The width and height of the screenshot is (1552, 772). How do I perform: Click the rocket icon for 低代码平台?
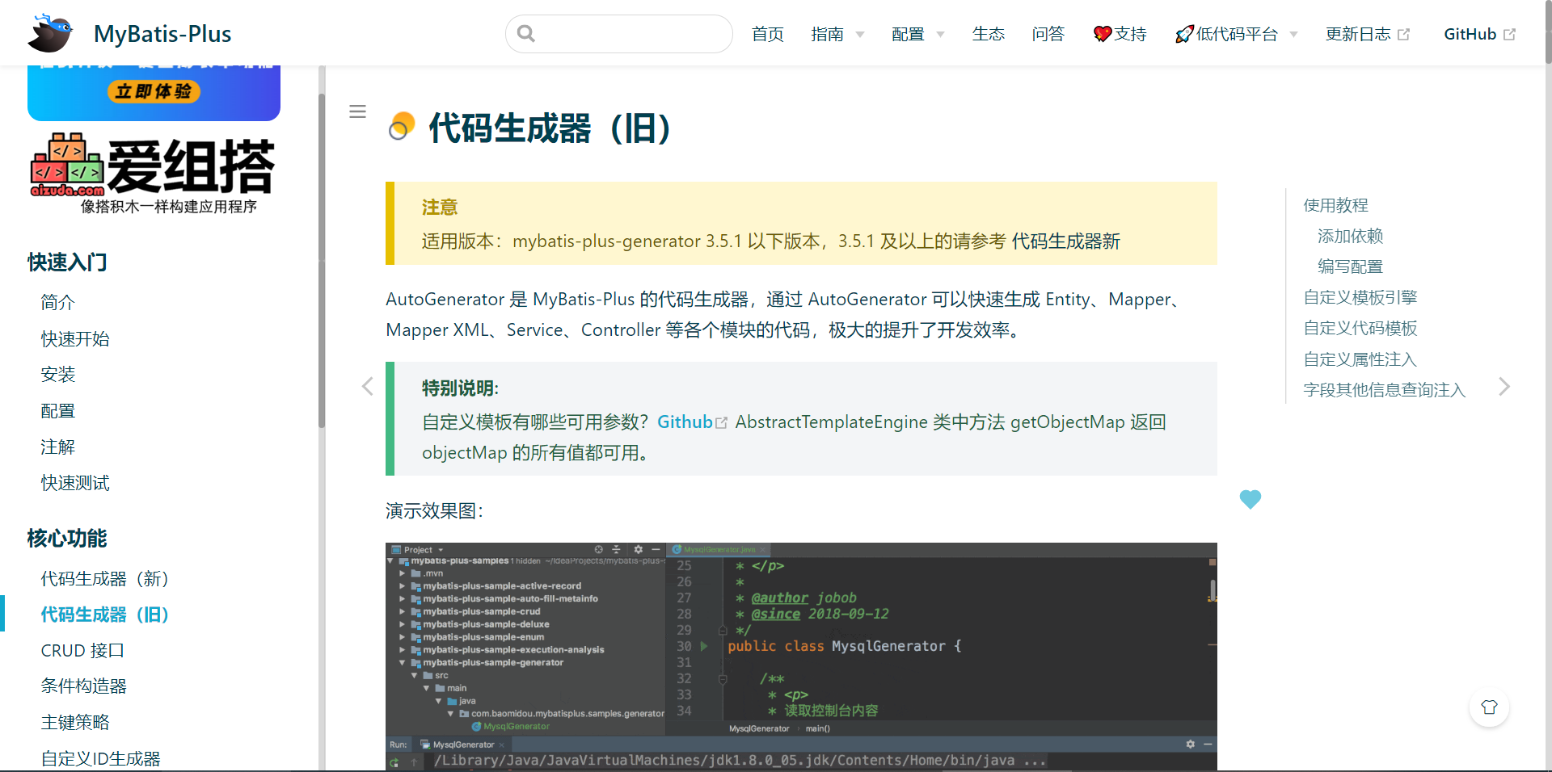(1184, 34)
